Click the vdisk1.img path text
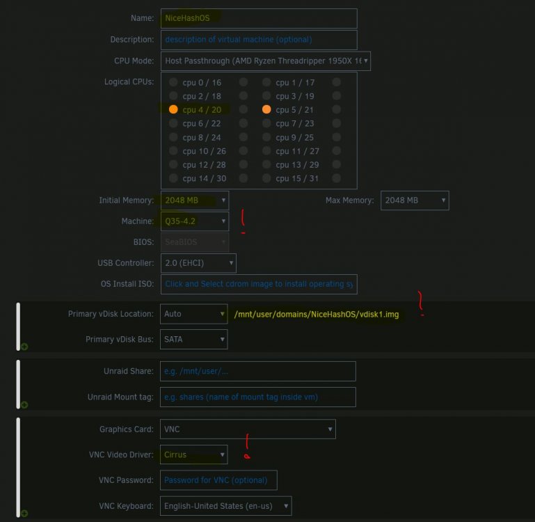The width and height of the screenshot is (535, 522). pyautogui.click(x=317, y=314)
